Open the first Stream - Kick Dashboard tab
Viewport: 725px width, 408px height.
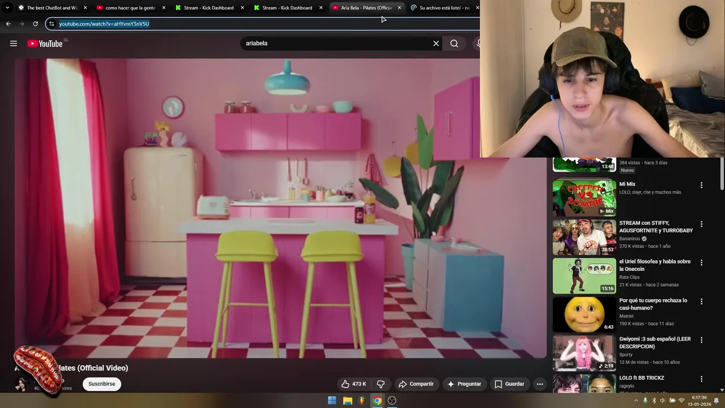coord(209,8)
